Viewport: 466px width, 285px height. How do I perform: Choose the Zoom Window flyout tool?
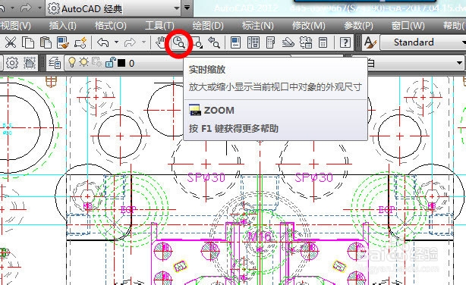[197, 42]
